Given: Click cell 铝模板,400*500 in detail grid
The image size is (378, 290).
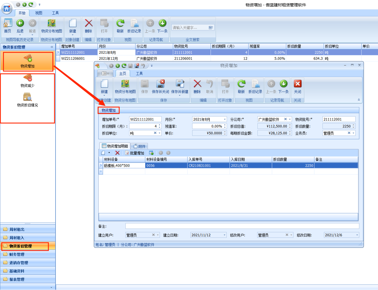Looking at the screenshot, I should coord(124,166).
